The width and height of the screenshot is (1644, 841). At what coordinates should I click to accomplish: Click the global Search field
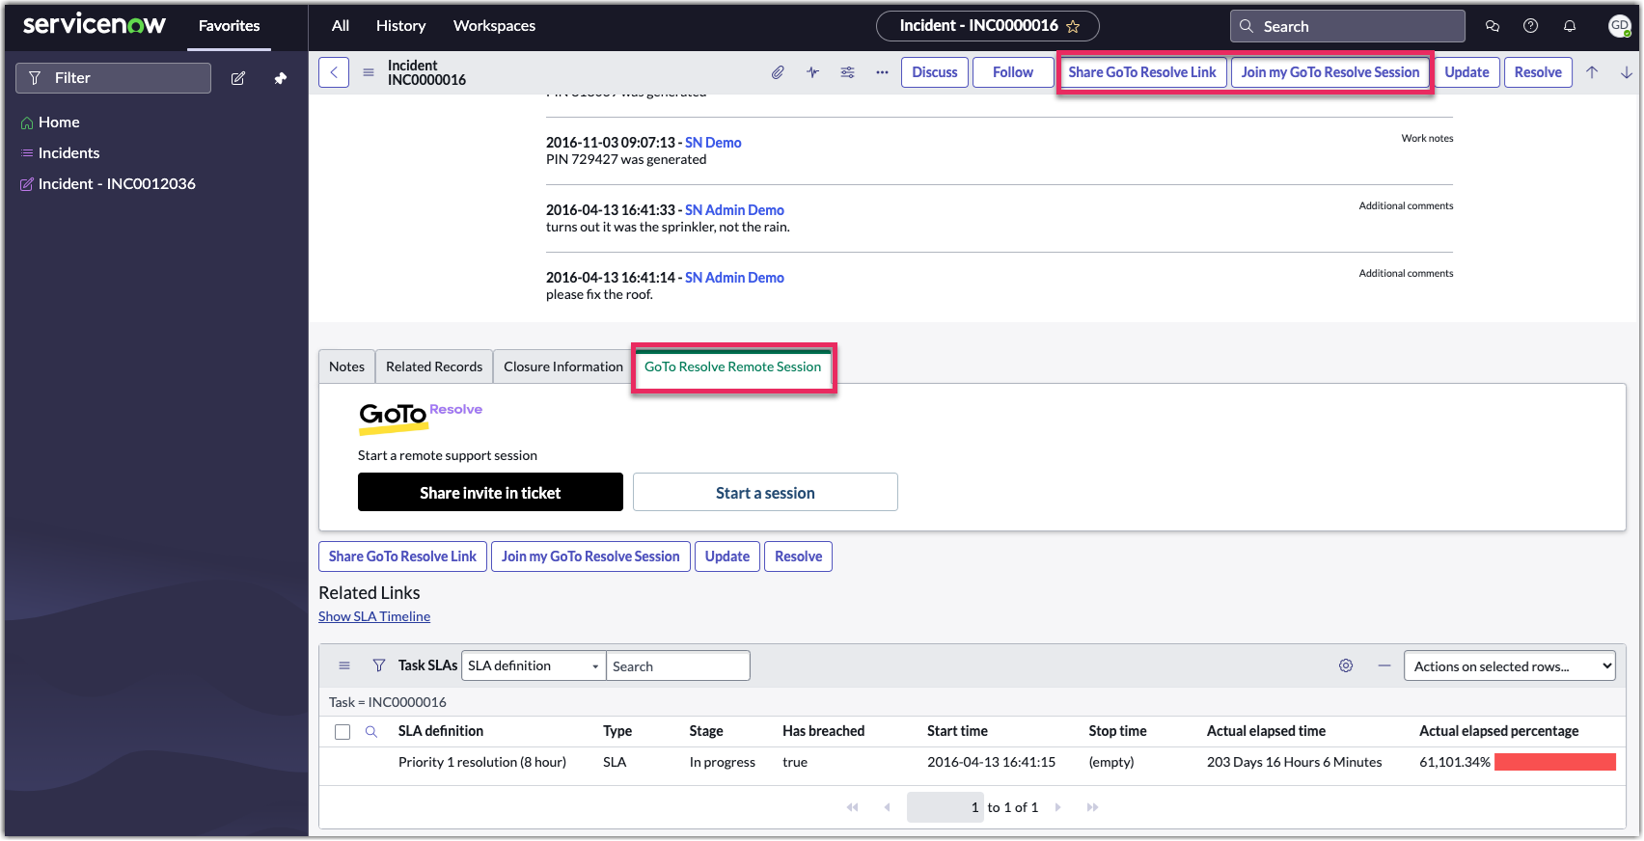tap(1348, 26)
